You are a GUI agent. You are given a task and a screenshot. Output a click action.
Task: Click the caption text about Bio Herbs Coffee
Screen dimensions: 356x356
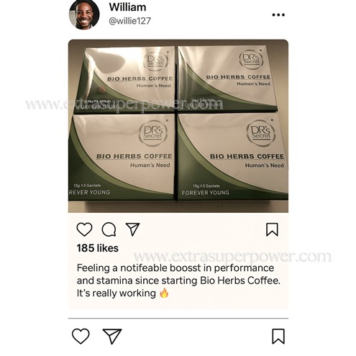coord(178,280)
